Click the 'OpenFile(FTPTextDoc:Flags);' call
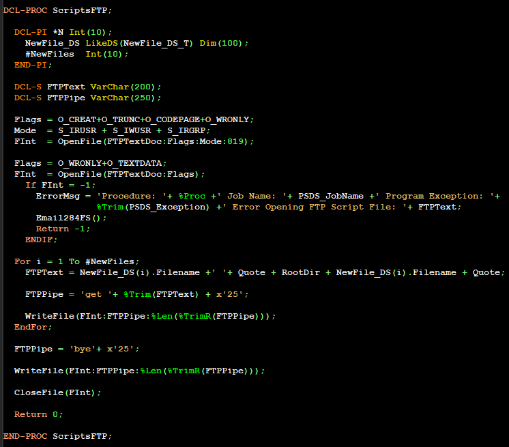The height and width of the screenshot is (447, 509). 131,174
